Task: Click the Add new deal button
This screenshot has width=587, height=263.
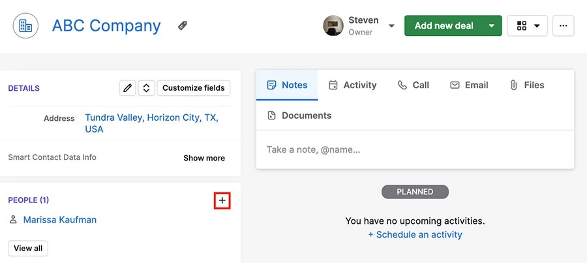Action: coord(444,25)
